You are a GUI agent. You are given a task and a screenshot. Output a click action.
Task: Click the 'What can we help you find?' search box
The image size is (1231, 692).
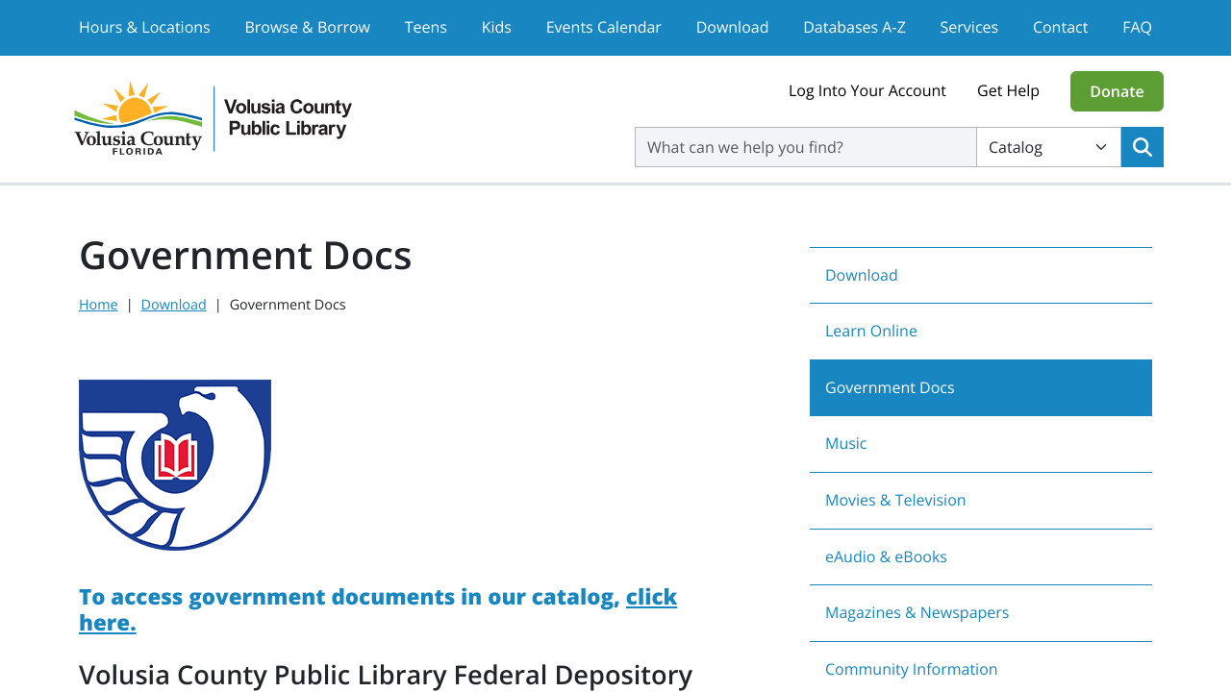[805, 146]
